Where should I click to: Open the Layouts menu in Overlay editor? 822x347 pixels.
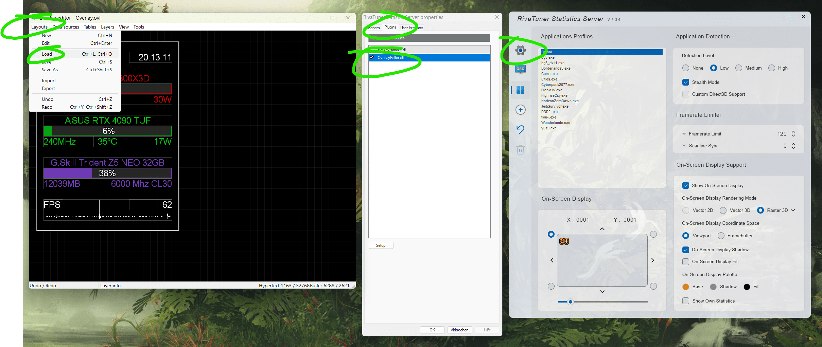tap(39, 27)
